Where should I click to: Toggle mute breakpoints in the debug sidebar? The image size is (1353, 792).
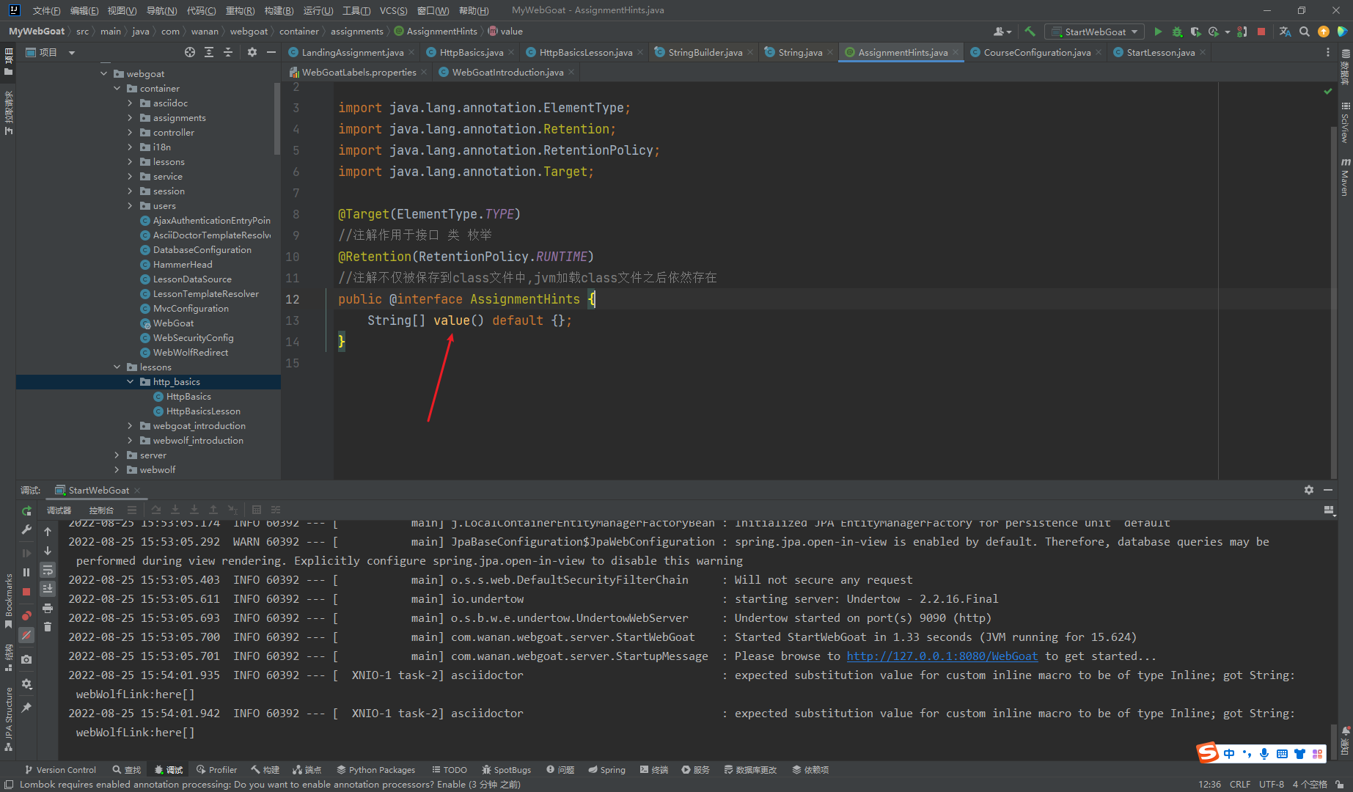coord(27,635)
